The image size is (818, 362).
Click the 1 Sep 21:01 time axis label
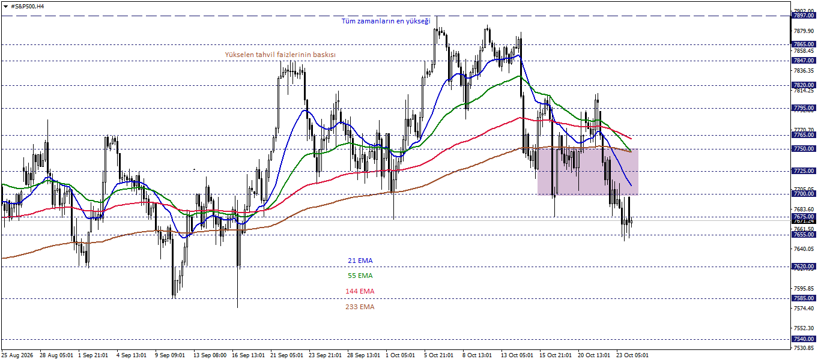coord(94,355)
